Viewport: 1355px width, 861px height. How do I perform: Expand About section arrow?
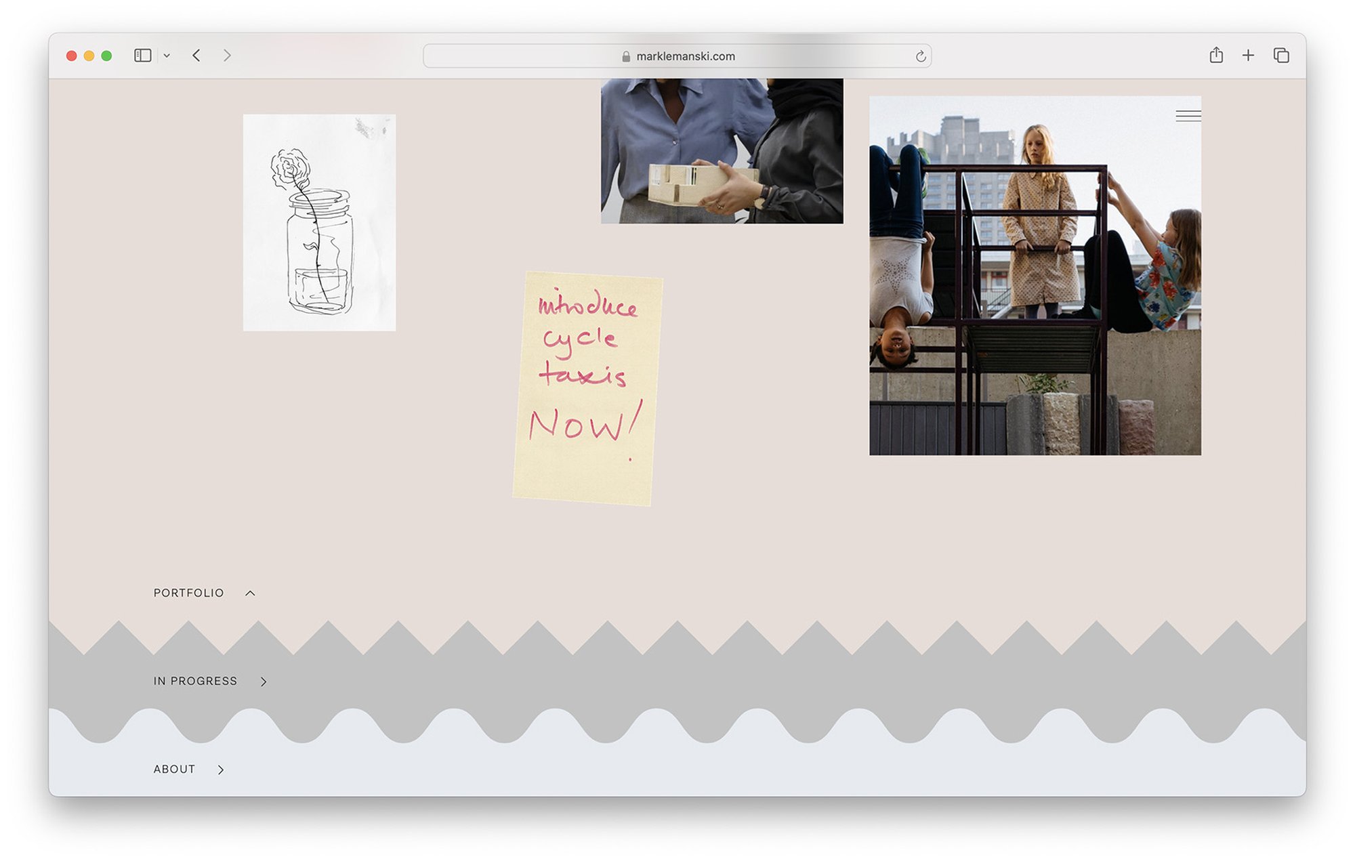221,770
